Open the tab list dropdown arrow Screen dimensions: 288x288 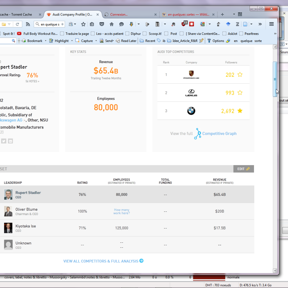coord(234,14)
